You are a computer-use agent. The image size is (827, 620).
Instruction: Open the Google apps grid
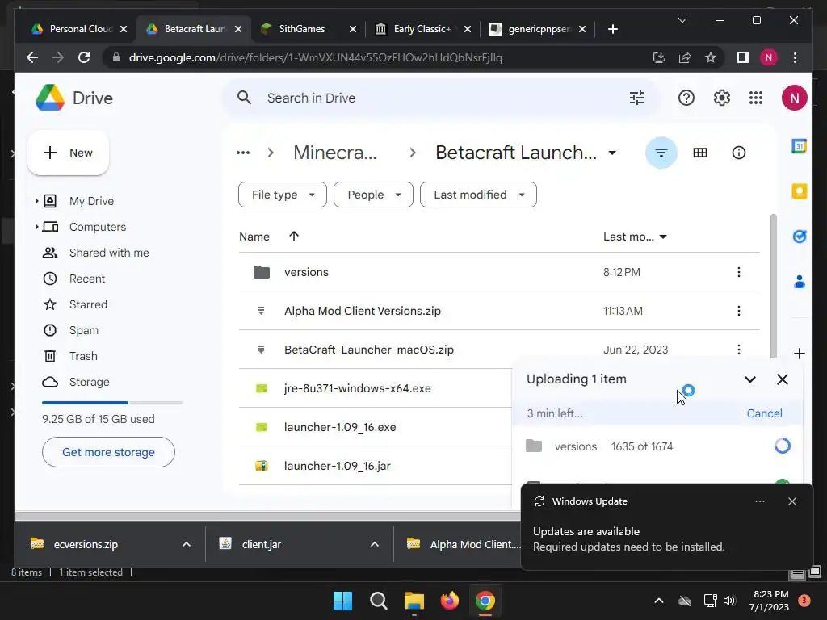pos(756,98)
